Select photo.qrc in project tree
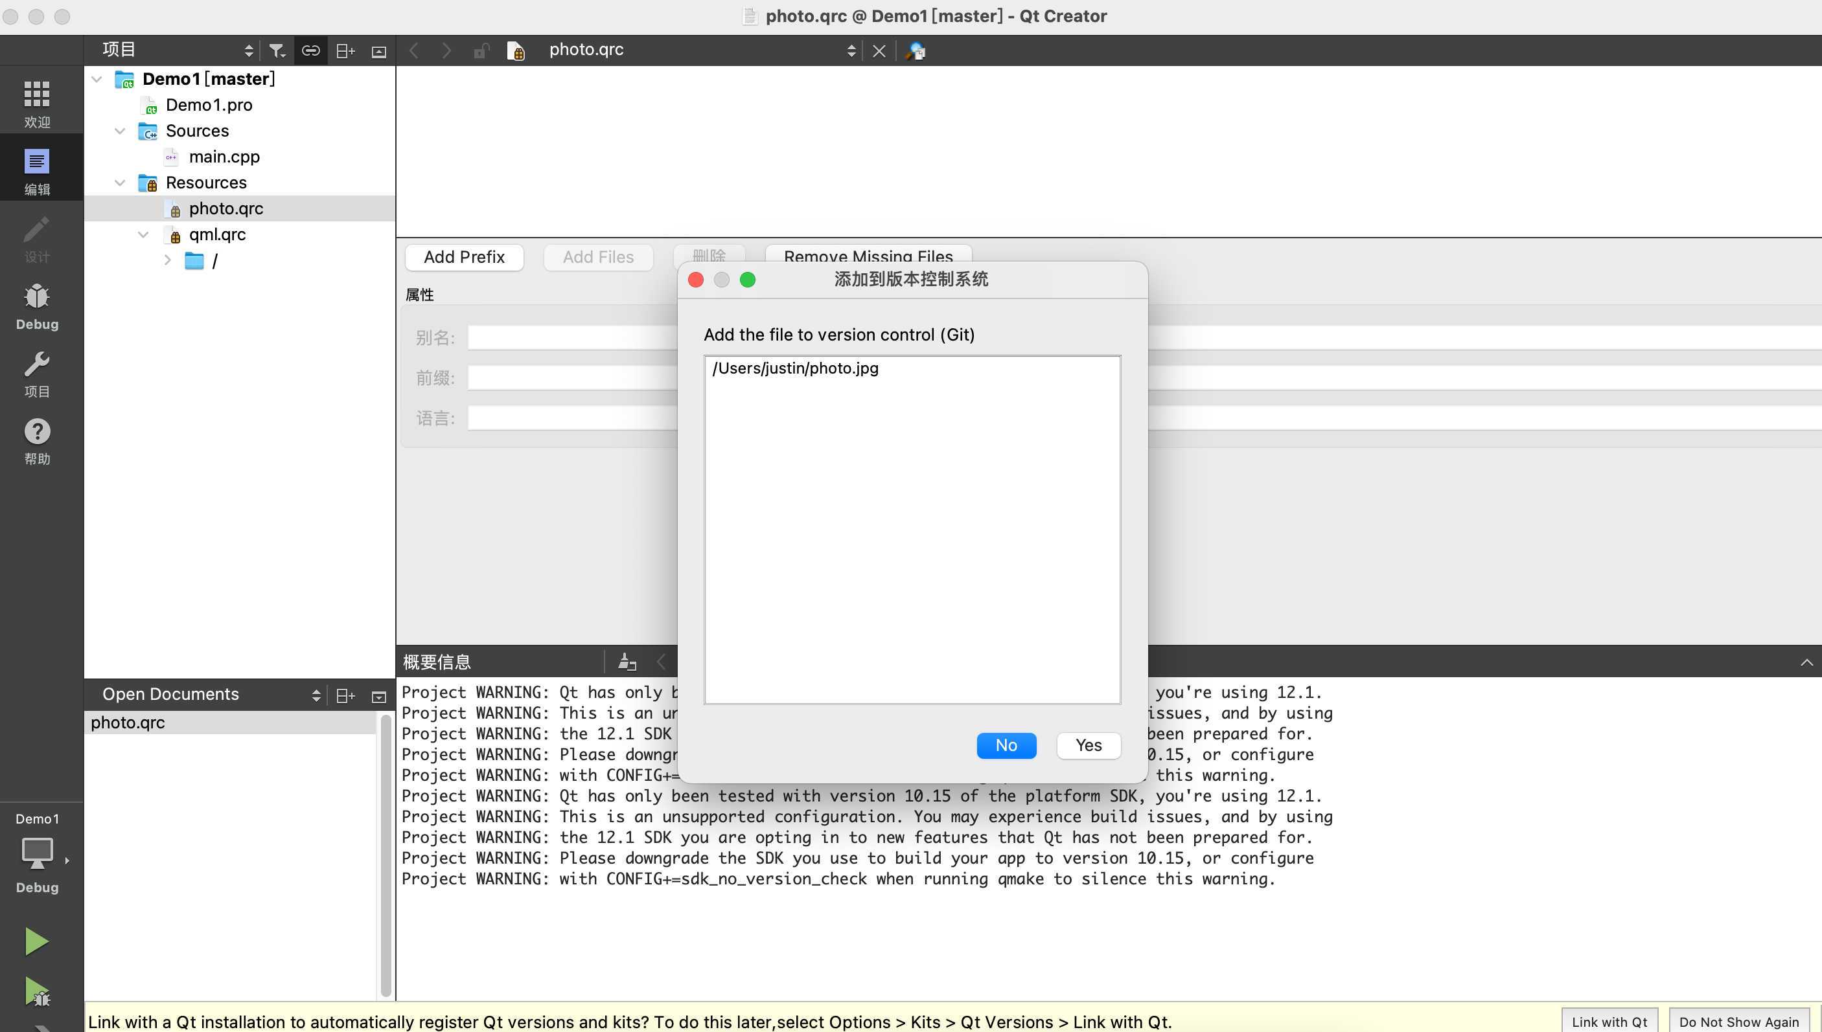The width and height of the screenshot is (1822, 1032). click(x=225, y=208)
